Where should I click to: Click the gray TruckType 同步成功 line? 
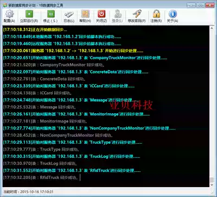coord(41,150)
